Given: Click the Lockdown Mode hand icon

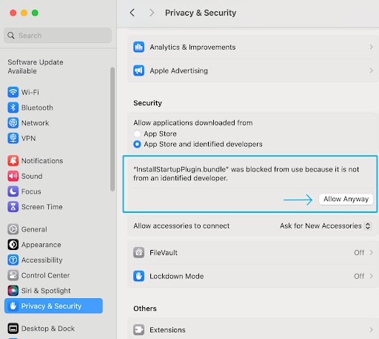Looking at the screenshot, I should pyautogui.click(x=138, y=276).
